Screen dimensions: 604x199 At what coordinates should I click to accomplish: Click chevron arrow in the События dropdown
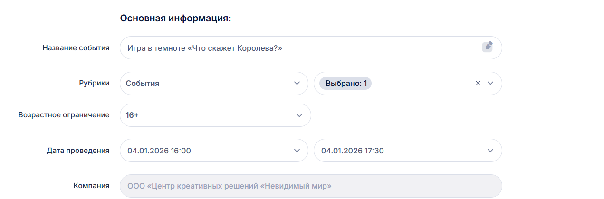pyautogui.click(x=297, y=83)
